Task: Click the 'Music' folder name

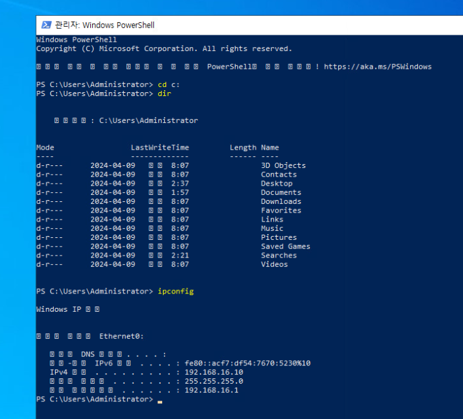Action: click(272, 228)
